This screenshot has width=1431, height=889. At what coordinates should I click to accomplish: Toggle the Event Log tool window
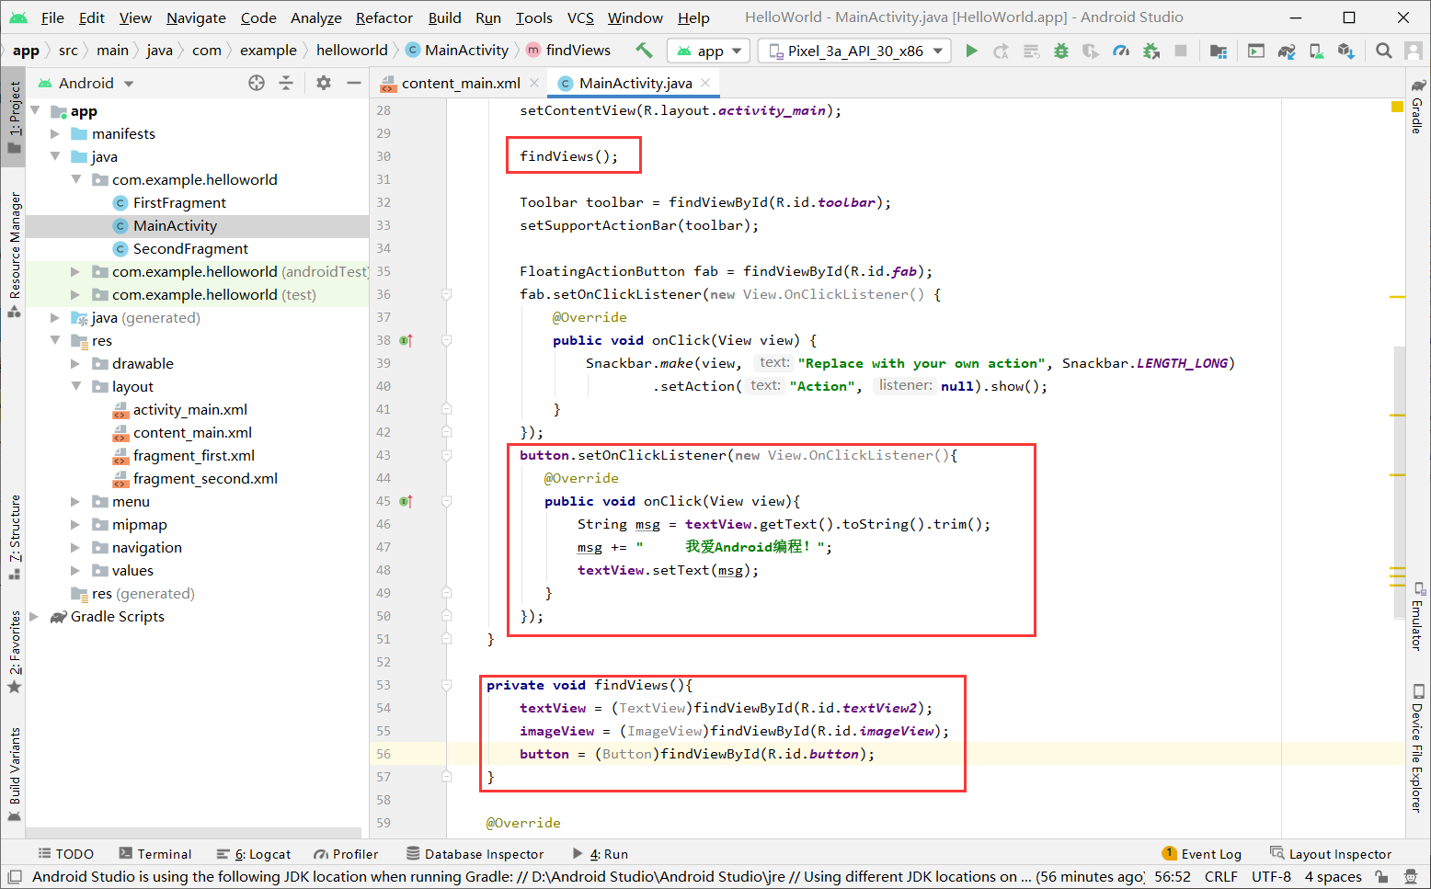(x=1202, y=854)
